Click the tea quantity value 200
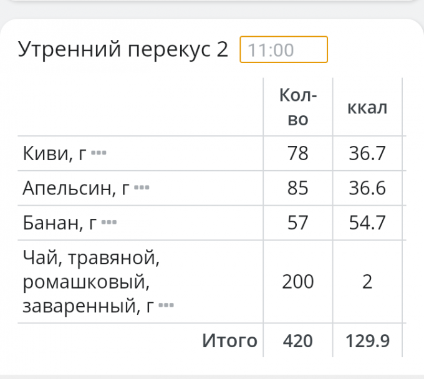 (x=298, y=282)
